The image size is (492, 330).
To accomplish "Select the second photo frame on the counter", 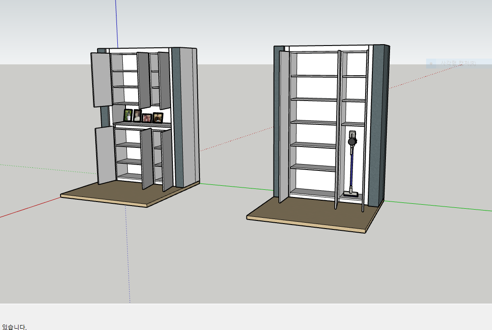I will point(137,116).
